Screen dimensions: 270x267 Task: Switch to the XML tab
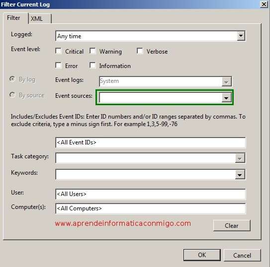pyautogui.click(x=40, y=18)
